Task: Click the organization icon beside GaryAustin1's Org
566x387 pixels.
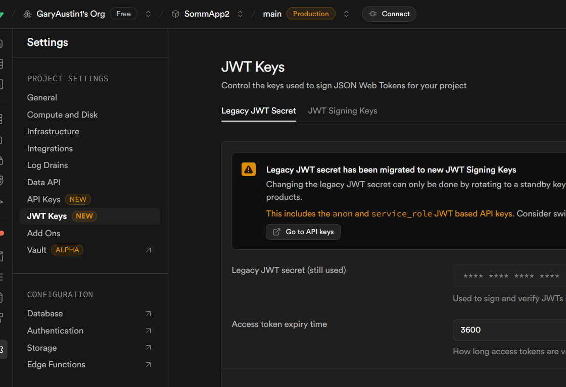Action: (27, 14)
